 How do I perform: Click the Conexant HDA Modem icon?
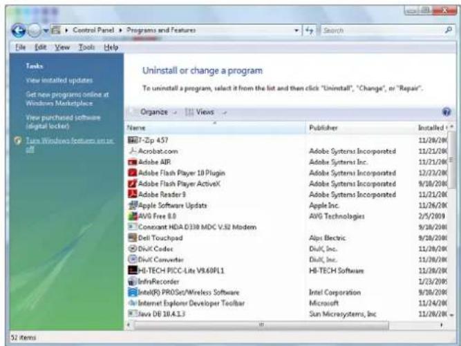point(133,227)
